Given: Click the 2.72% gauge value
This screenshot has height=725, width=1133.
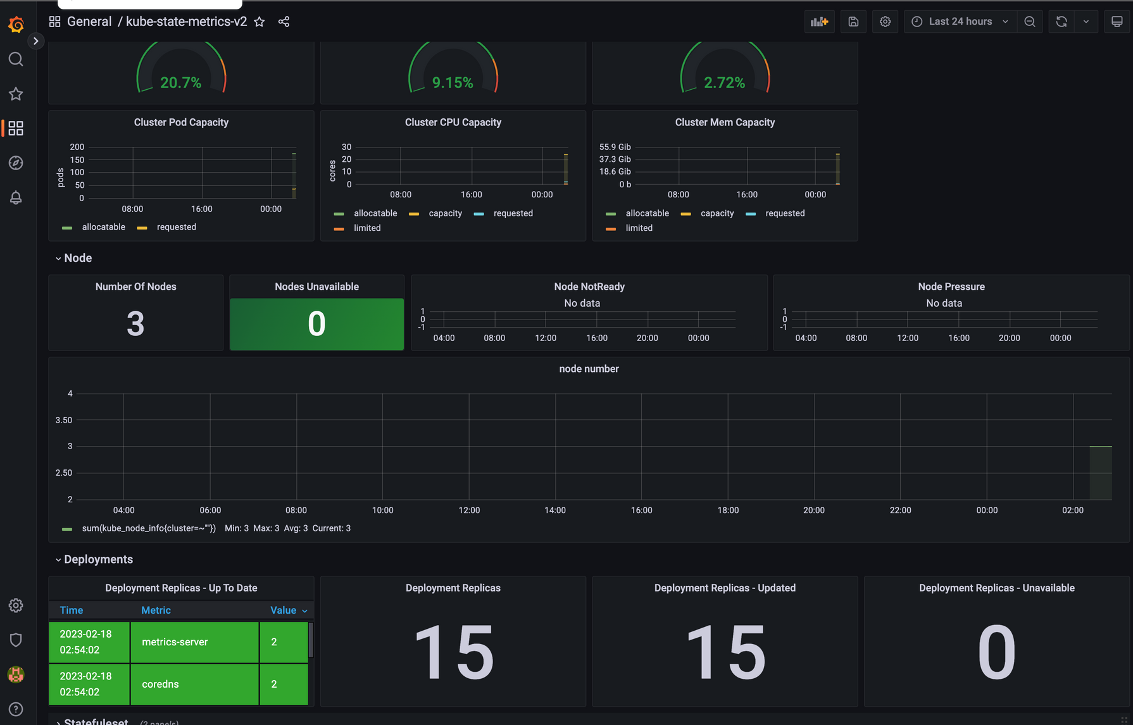Looking at the screenshot, I should (725, 83).
